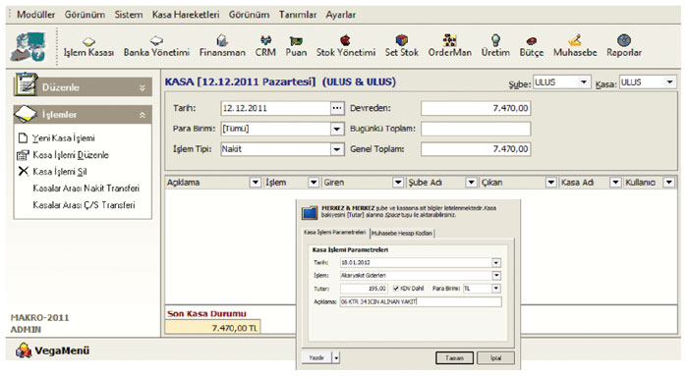This screenshot has width=688, height=377.
Task: Open Banka Yönetimi from the toolbar
Action: pos(156,41)
